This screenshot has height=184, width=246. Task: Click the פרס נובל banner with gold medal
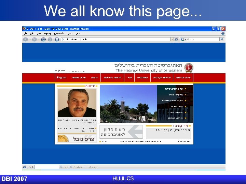77,138
